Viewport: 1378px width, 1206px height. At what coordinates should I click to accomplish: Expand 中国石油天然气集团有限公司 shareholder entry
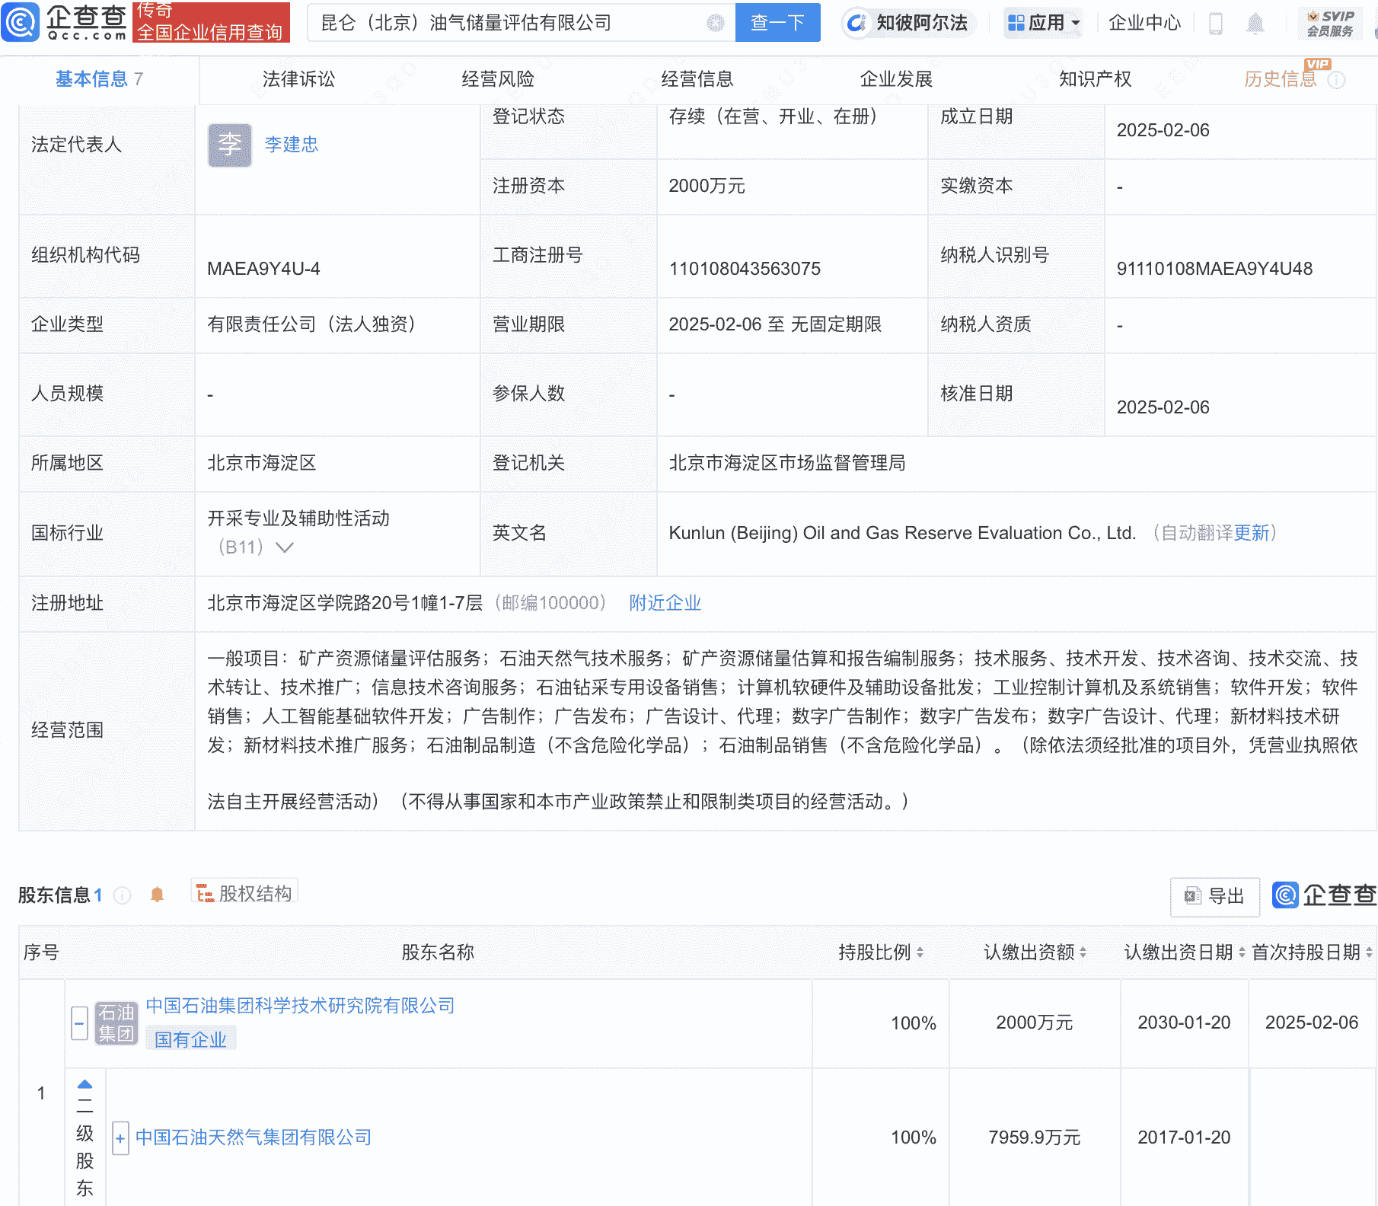(121, 1138)
